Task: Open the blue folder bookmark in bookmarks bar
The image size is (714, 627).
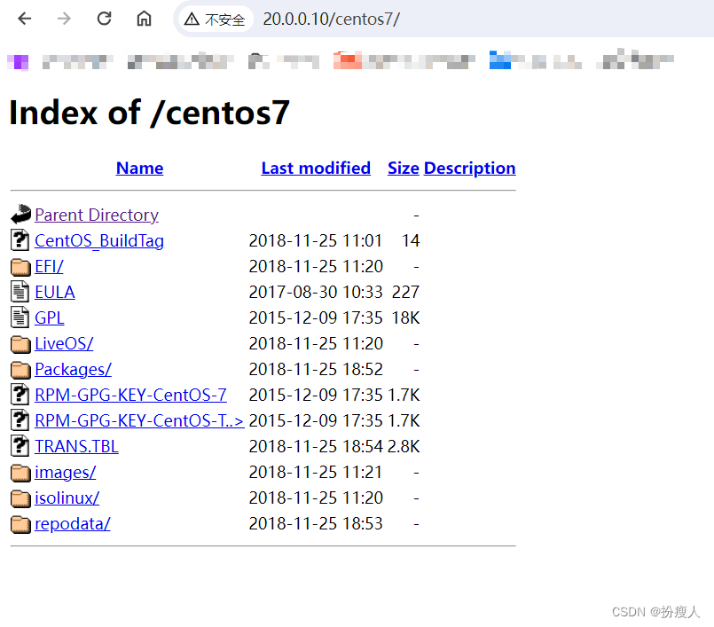Action: pos(500,60)
